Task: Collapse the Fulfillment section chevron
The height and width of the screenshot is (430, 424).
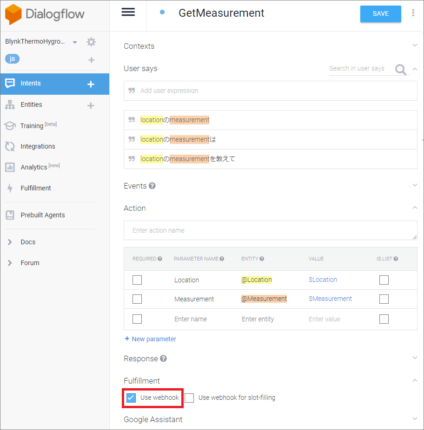Action: [x=415, y=380]
